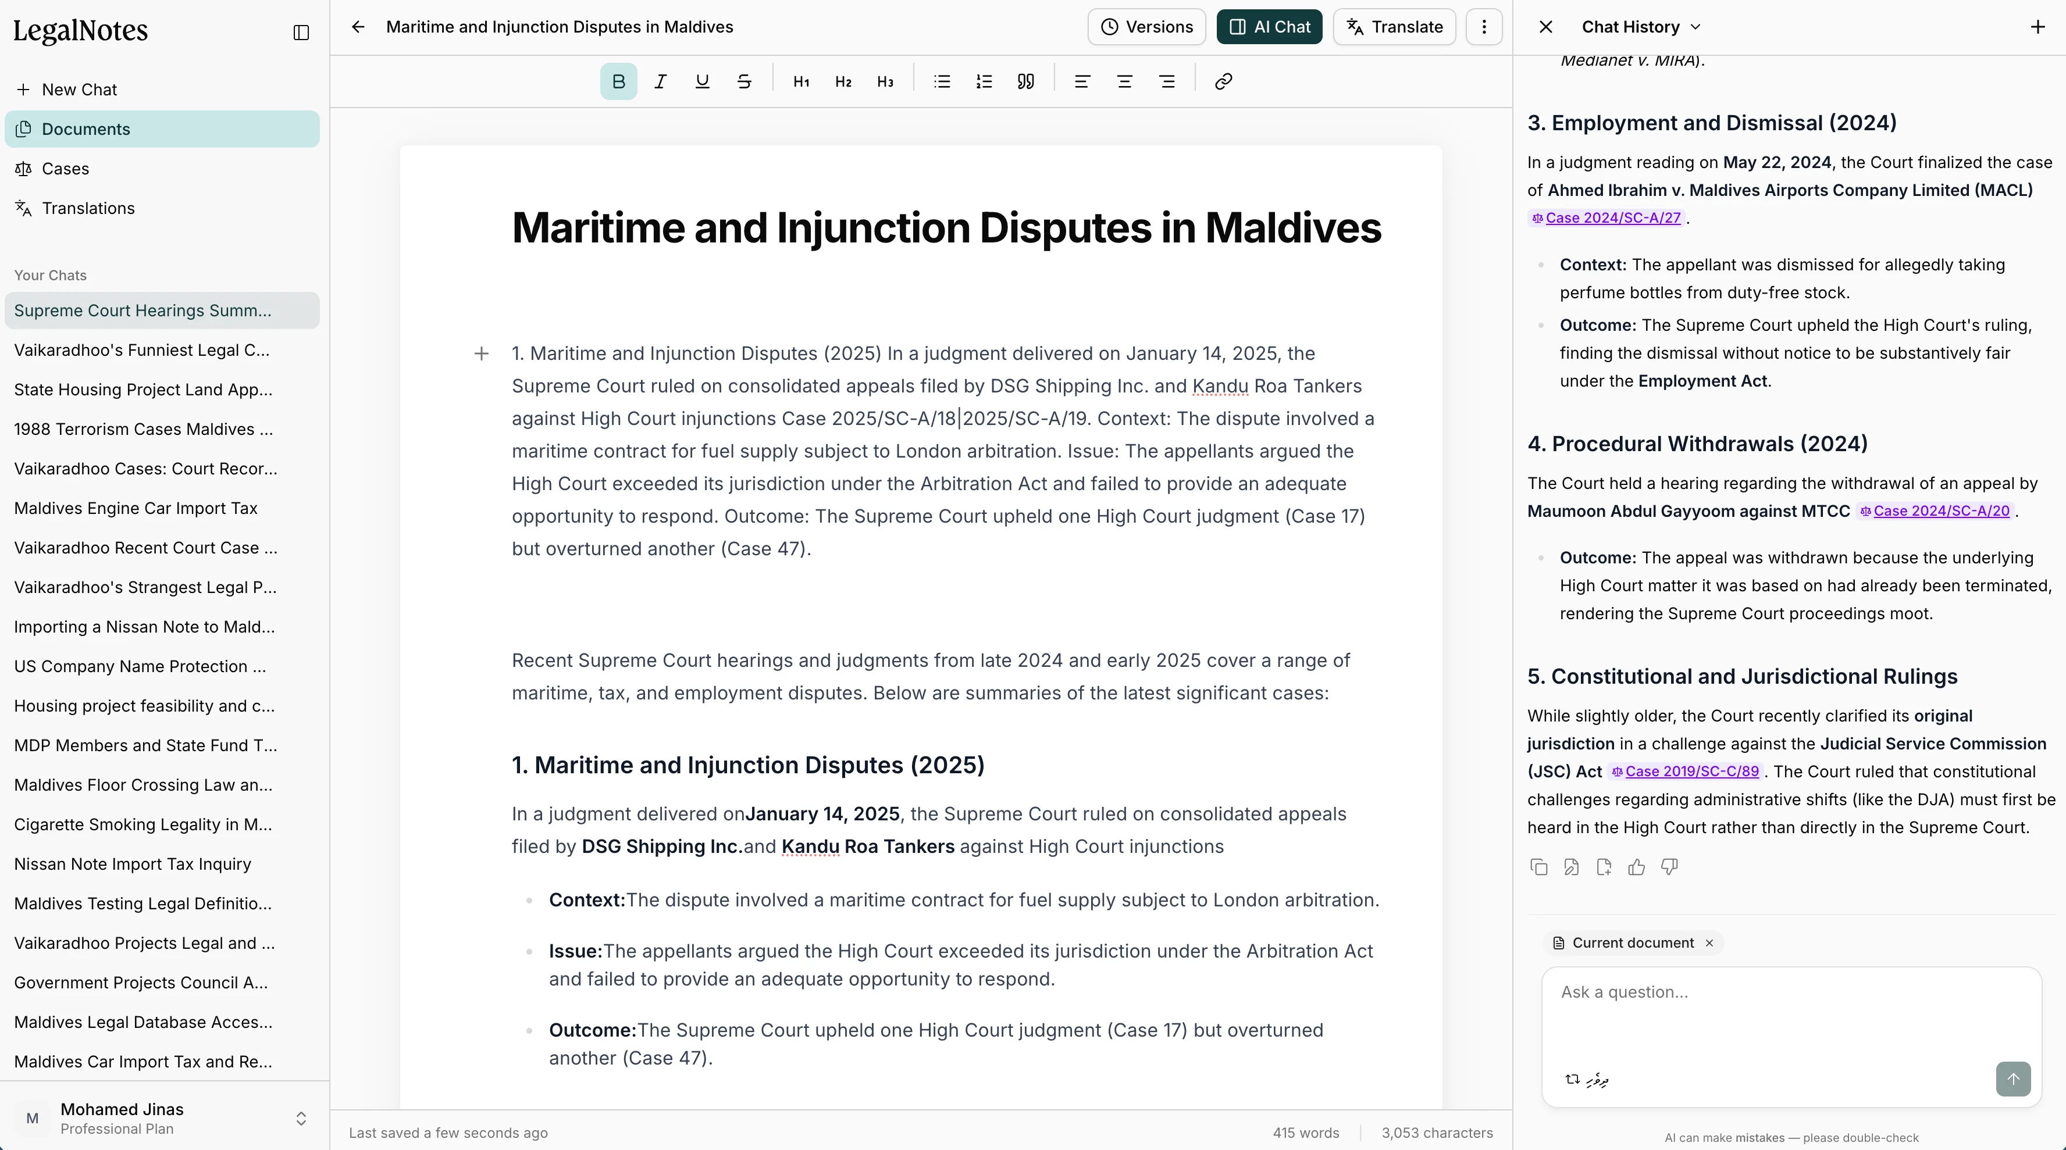
Task: Click the Maritime and Injunction Disputes (2025) heading
Action: [748, 765]
